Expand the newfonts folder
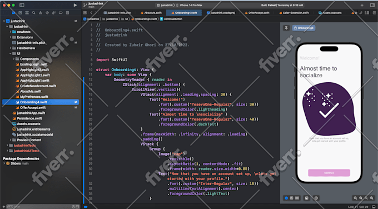The width and height of the screenshot is (378, 209). click(11, 32)
